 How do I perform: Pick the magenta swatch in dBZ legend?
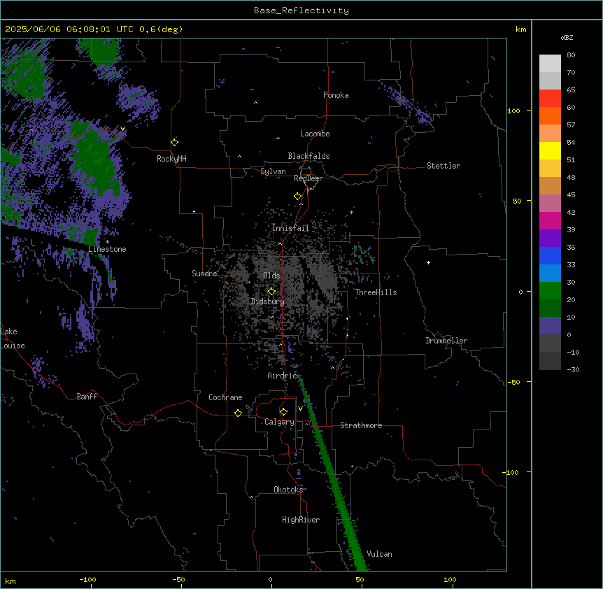(x=550, y=220)
